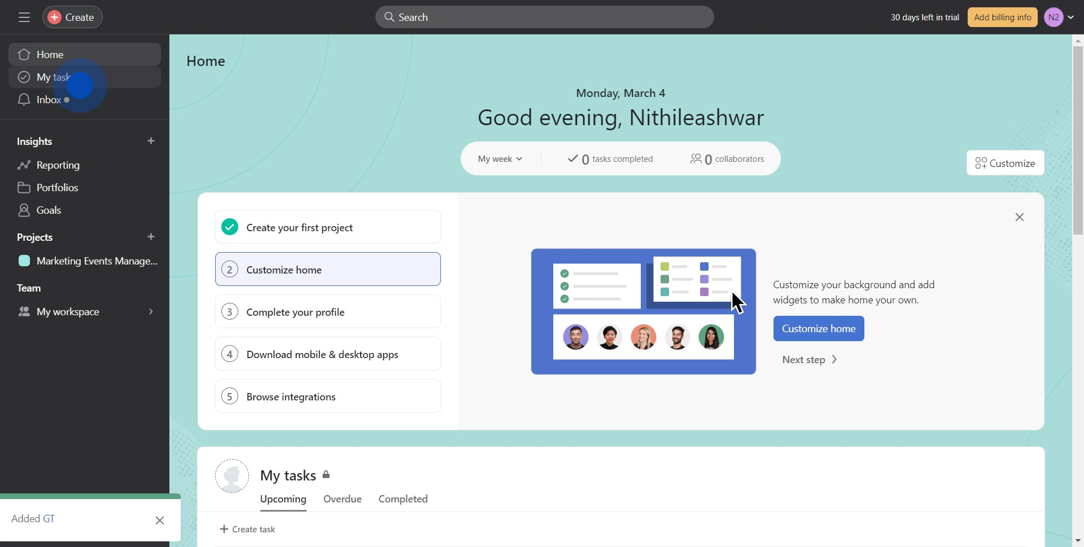This screenshot has height=547, width=1084.
Task: Add new item with Insights plus icon
Action: [151, 141]
